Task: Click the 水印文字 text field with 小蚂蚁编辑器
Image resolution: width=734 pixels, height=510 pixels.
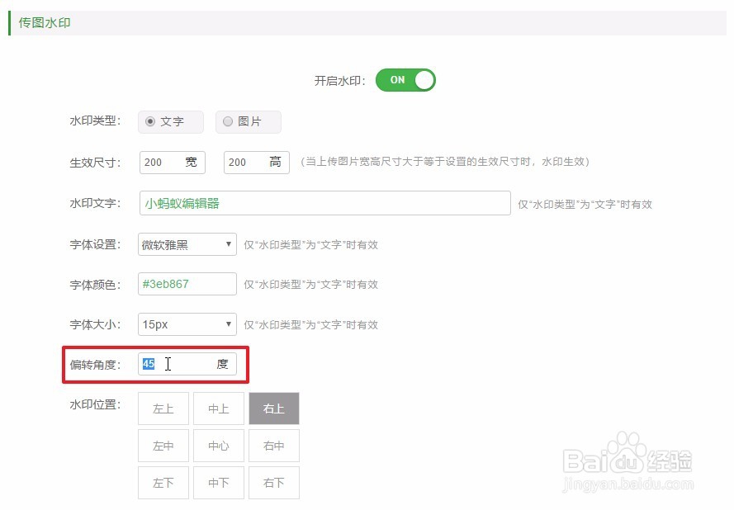Action: 324,203
